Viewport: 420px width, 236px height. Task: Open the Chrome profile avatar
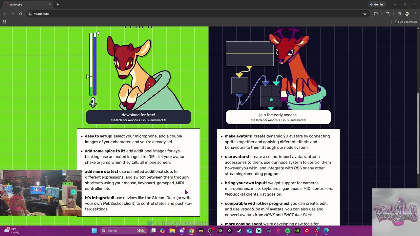[407, 14]
